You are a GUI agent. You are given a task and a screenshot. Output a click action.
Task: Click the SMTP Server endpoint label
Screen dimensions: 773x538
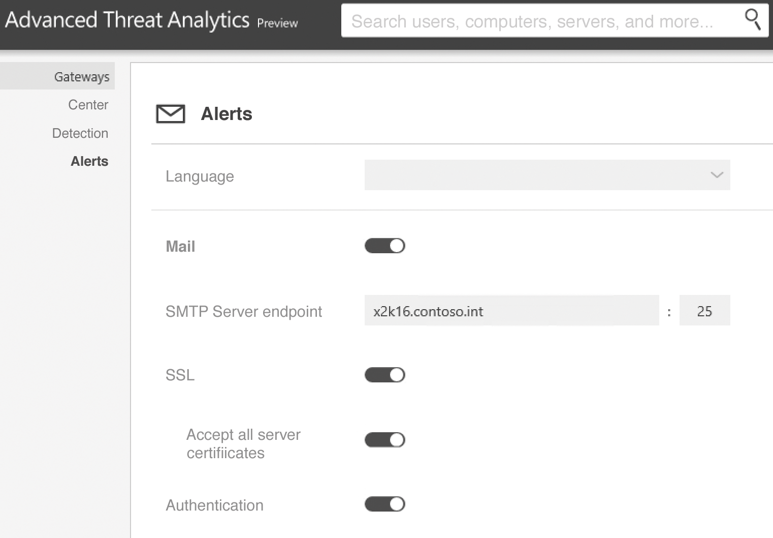tap(244, 311)
